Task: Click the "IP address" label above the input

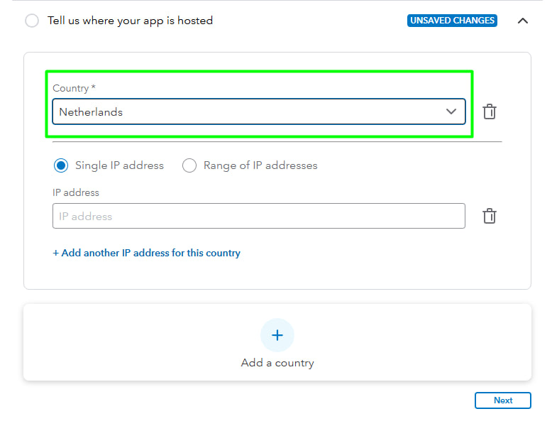Action: pyautogui.click(x=76, y=192)
